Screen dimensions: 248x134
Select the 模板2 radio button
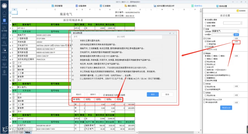(212, 56)
